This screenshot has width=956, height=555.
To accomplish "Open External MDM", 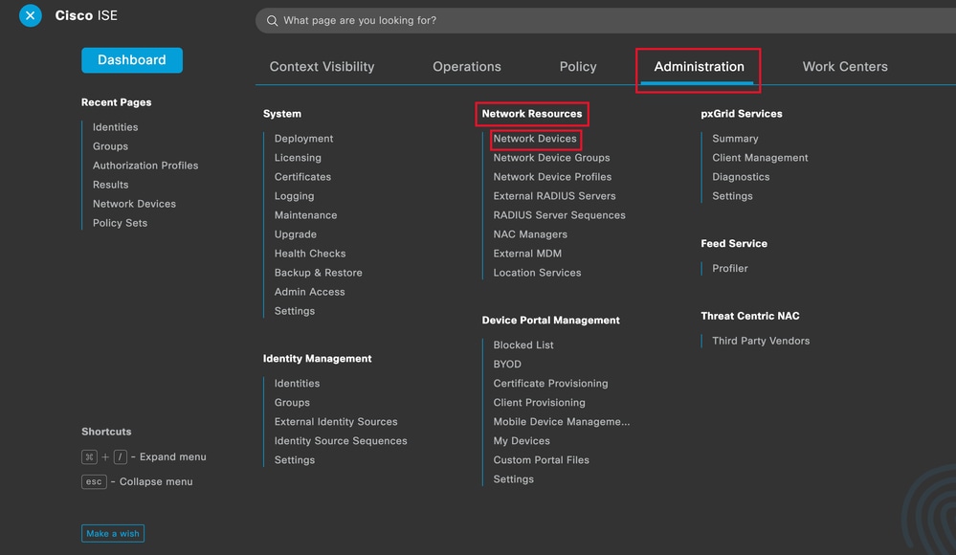I will click(x=527, y=254).
